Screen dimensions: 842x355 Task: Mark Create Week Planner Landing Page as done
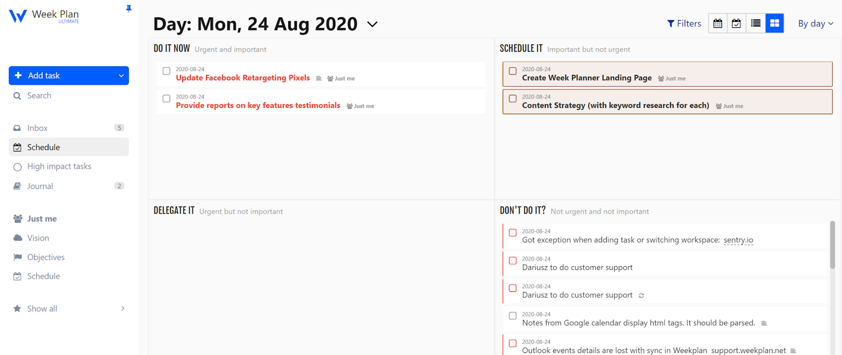[513, 71]
